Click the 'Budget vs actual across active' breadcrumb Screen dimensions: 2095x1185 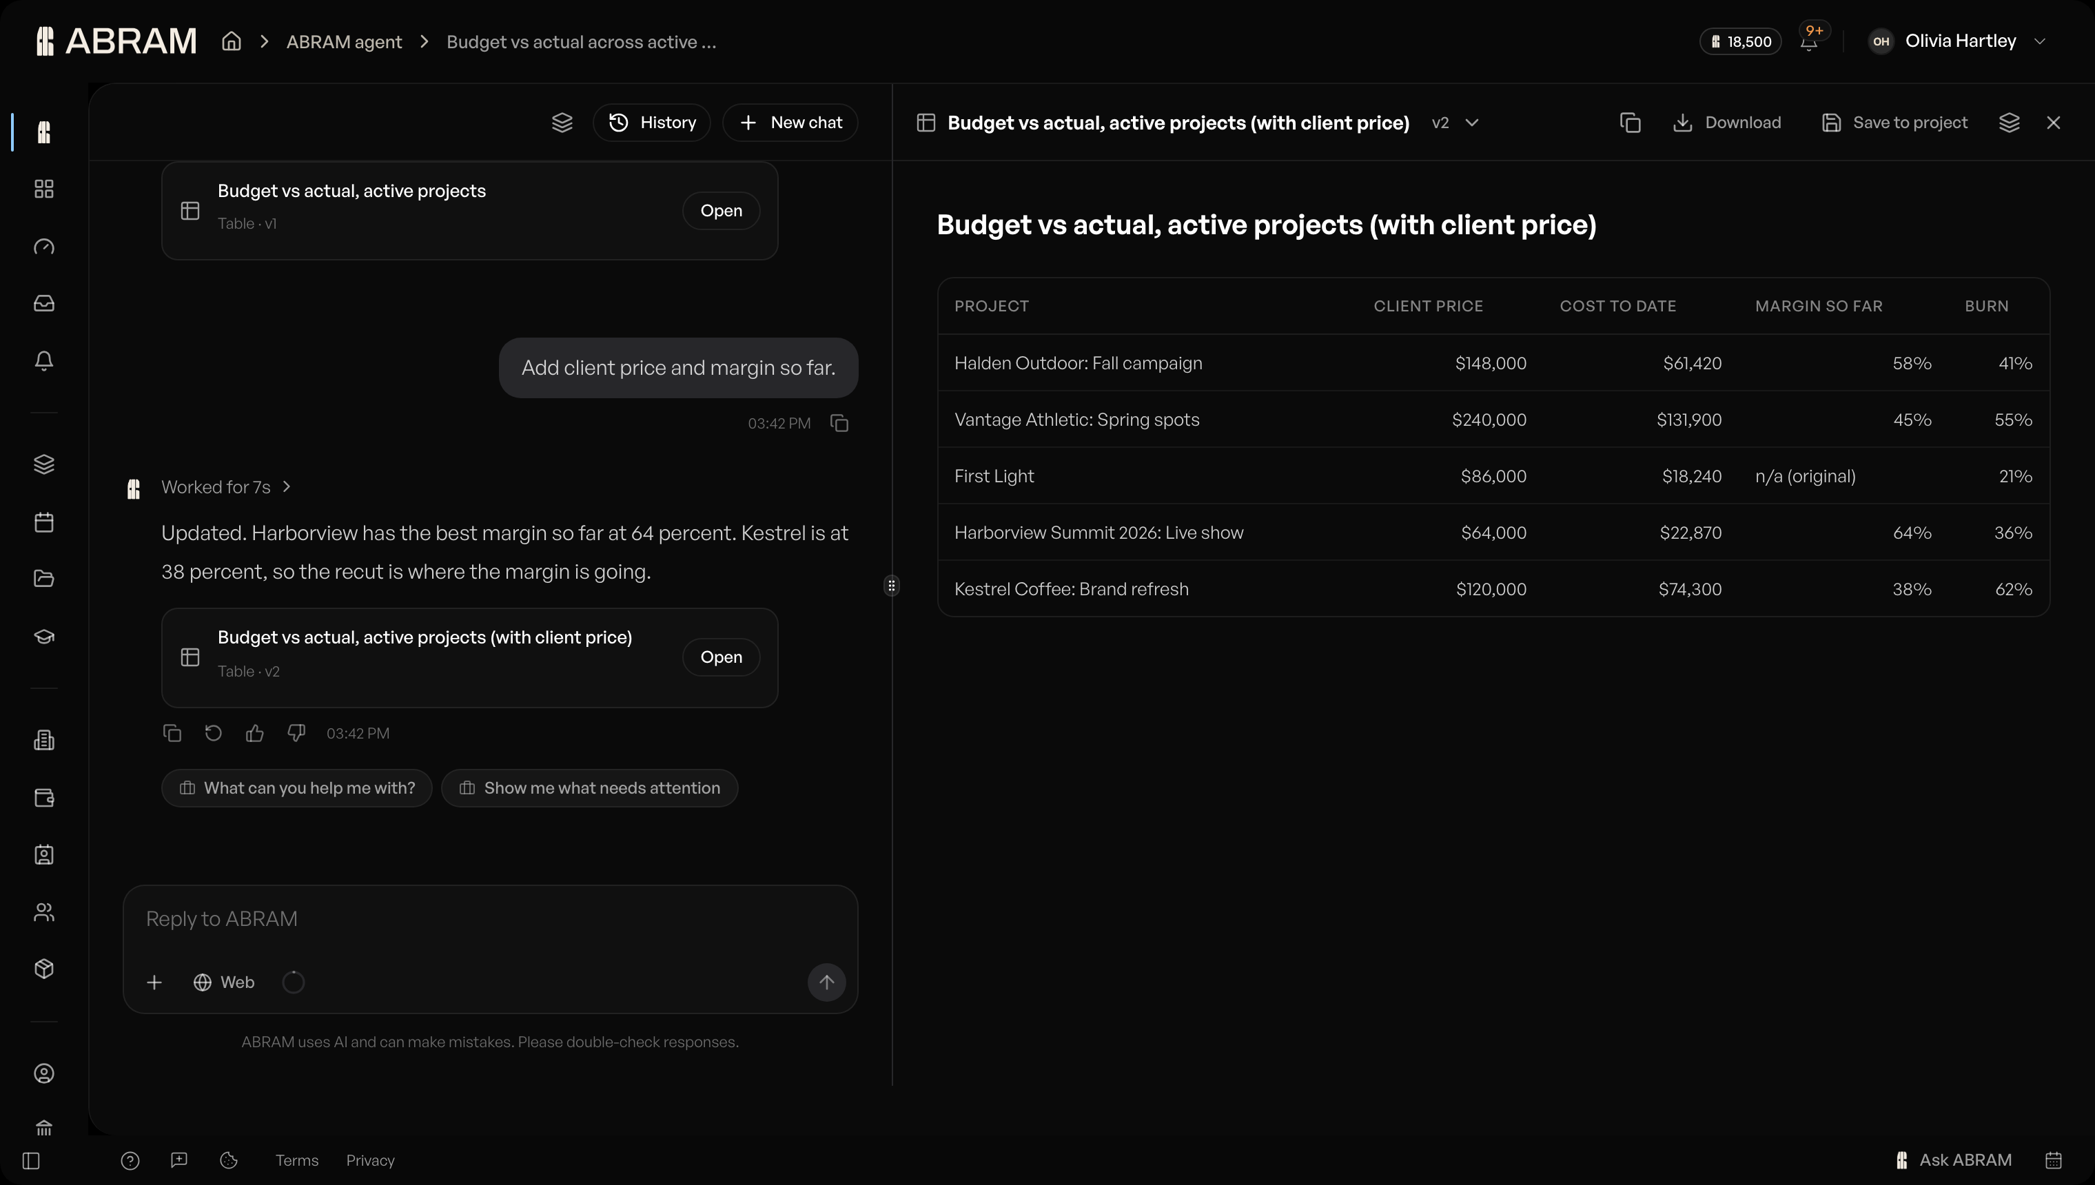click(x=581, y=41)
